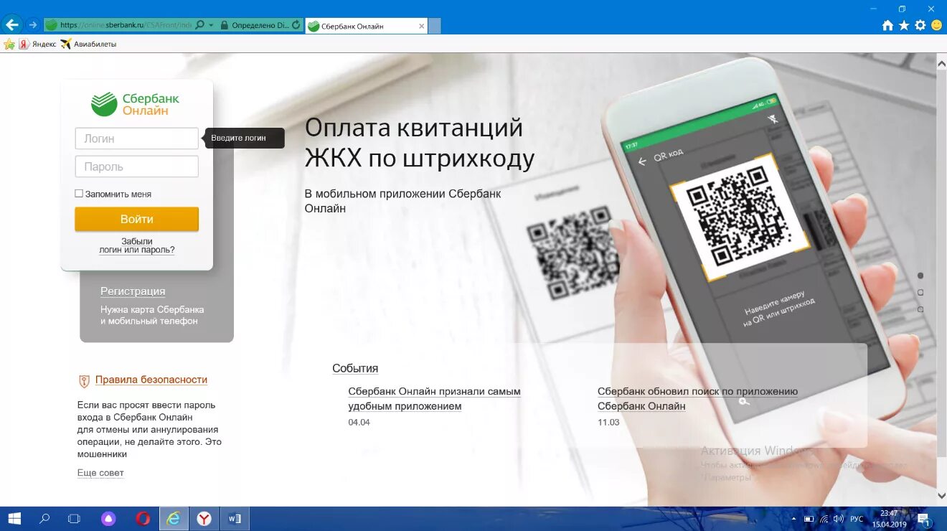Click the add-to-favorites-bar star icon
Image resolution: width=947 pixels, height=531 pixels.
click(9, 44)
